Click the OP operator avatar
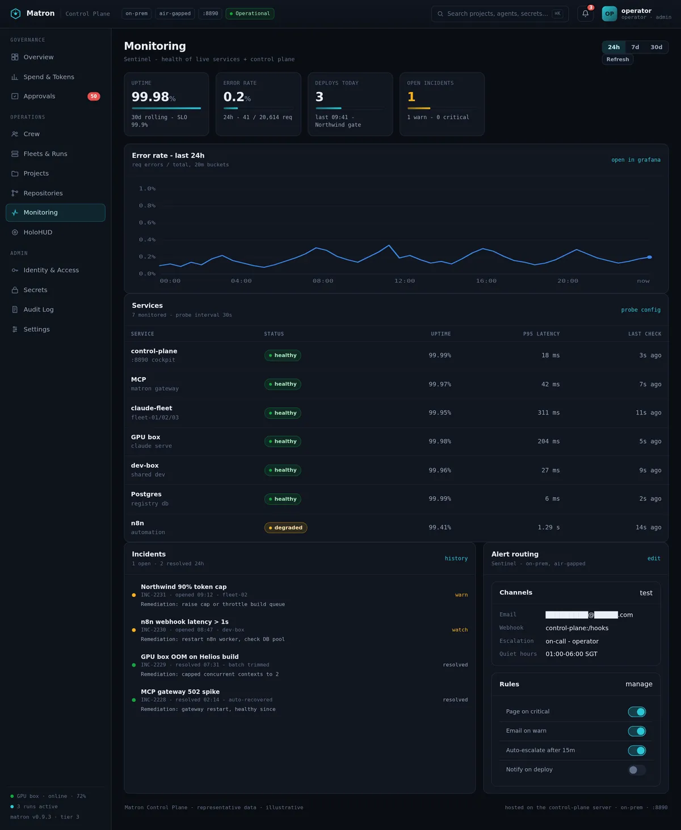681x830 pixels. pyautogui.click(x=609, y=14)
